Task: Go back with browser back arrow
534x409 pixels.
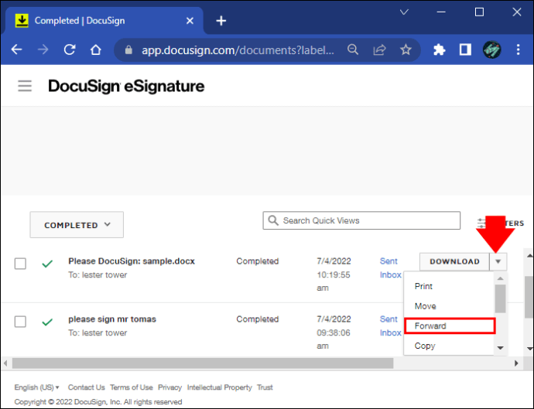Action: [16, 49]
